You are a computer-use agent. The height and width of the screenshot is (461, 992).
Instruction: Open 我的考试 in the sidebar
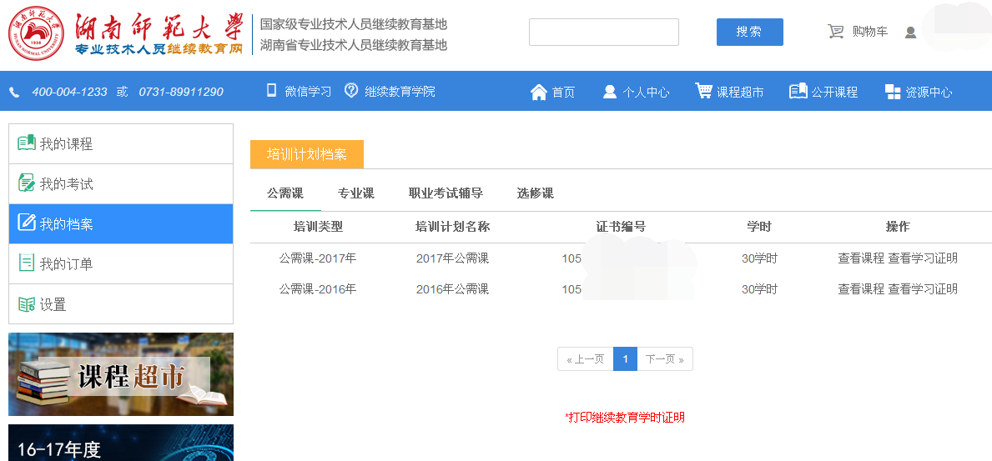pos(66,184)
